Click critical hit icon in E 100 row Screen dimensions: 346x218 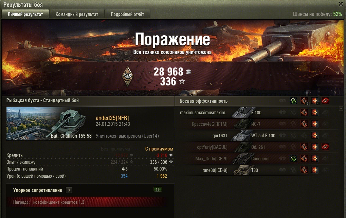(x=304, y=113)
